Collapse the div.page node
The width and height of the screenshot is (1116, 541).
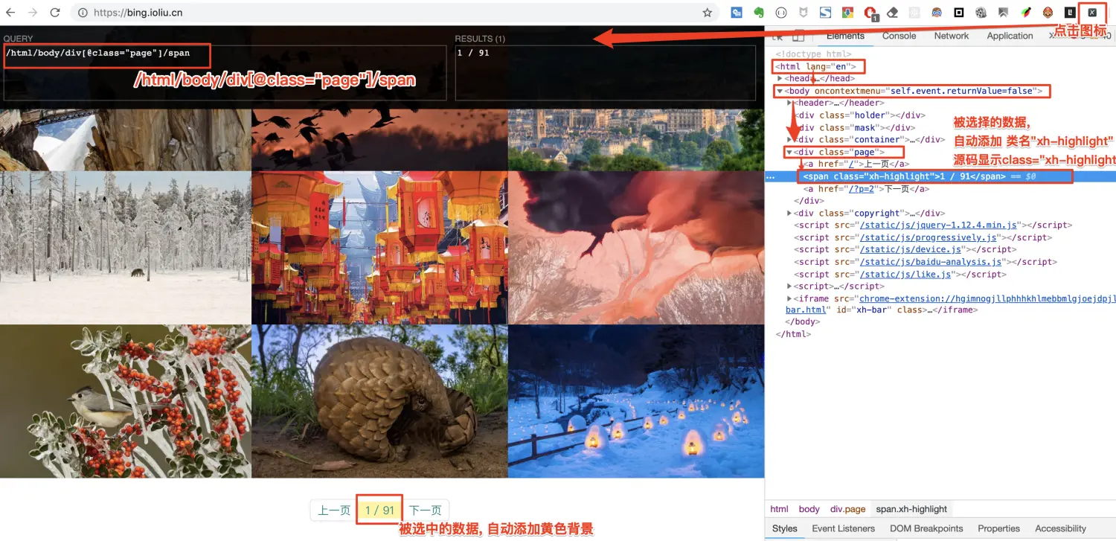pos(790,151)
